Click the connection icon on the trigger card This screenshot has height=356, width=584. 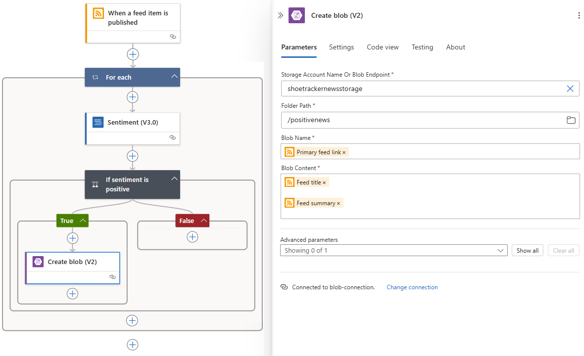click(x=173, y=37)
